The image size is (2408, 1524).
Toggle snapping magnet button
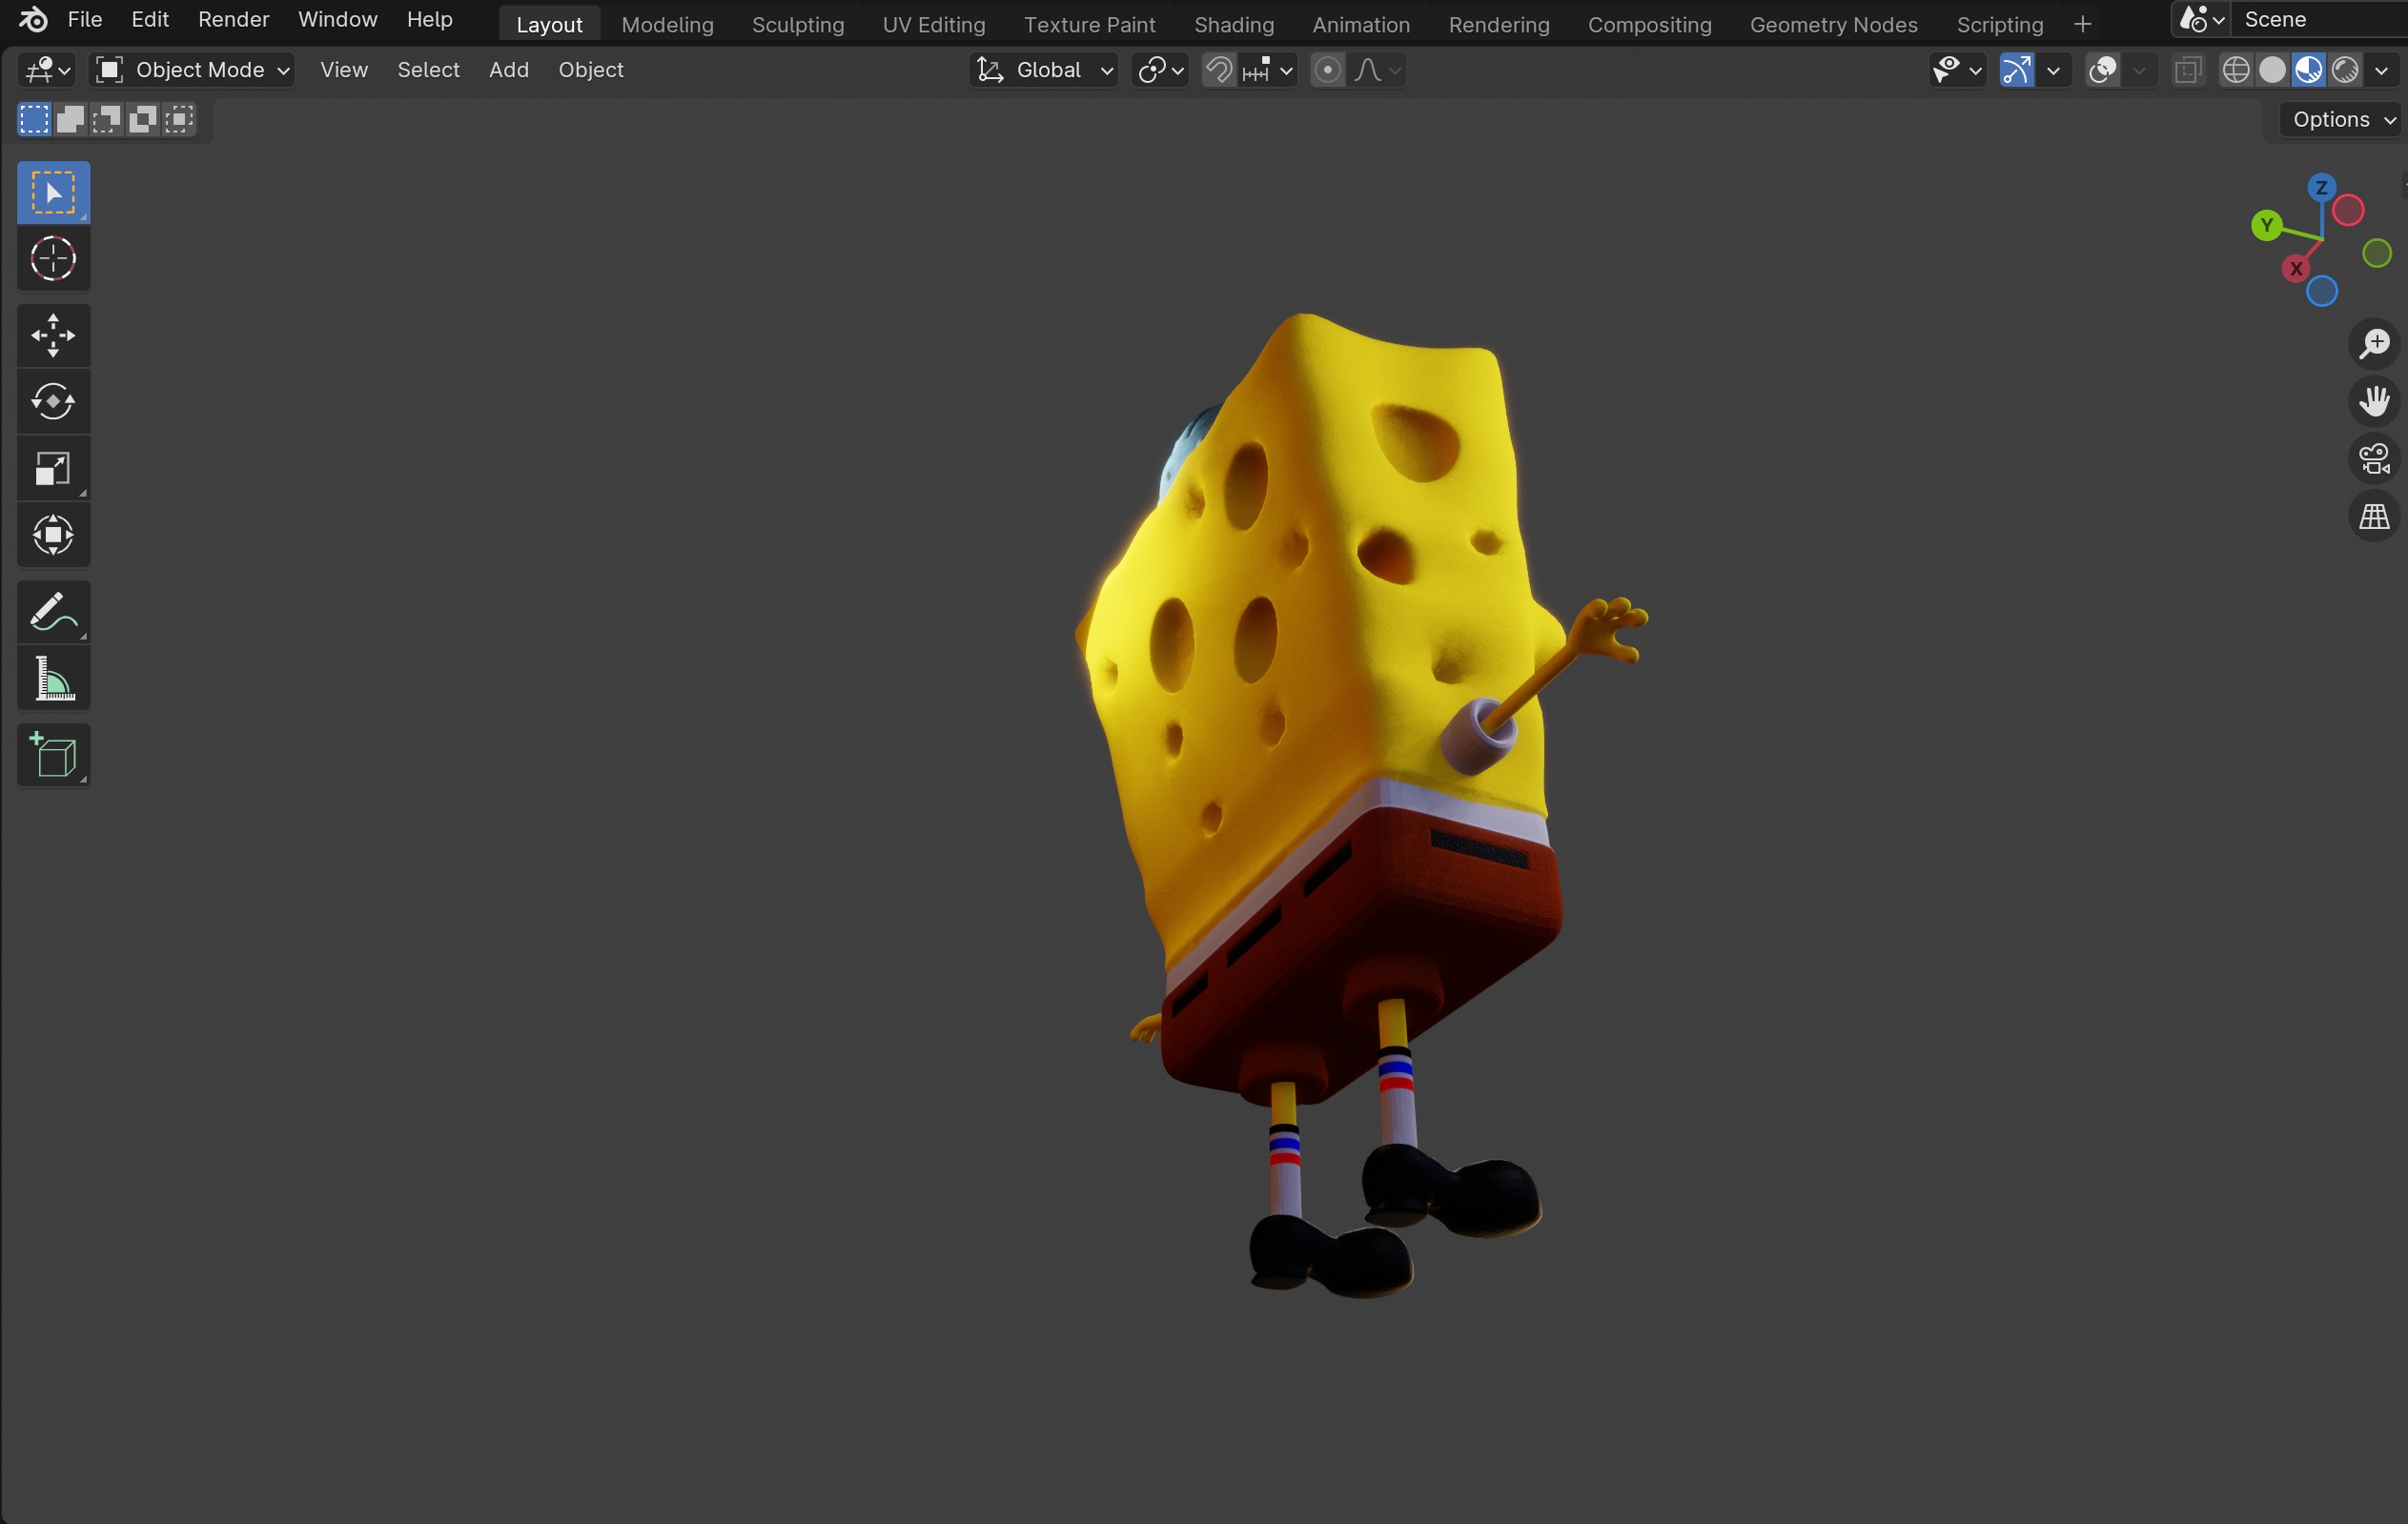coord(1218,70)
